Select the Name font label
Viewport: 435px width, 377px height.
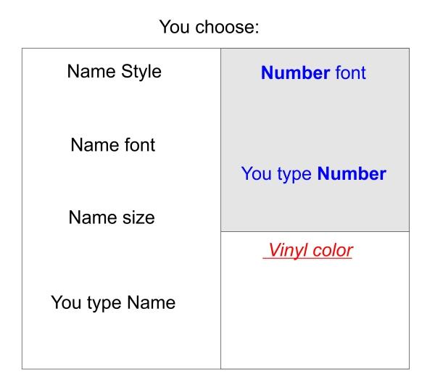click(113, 145)
